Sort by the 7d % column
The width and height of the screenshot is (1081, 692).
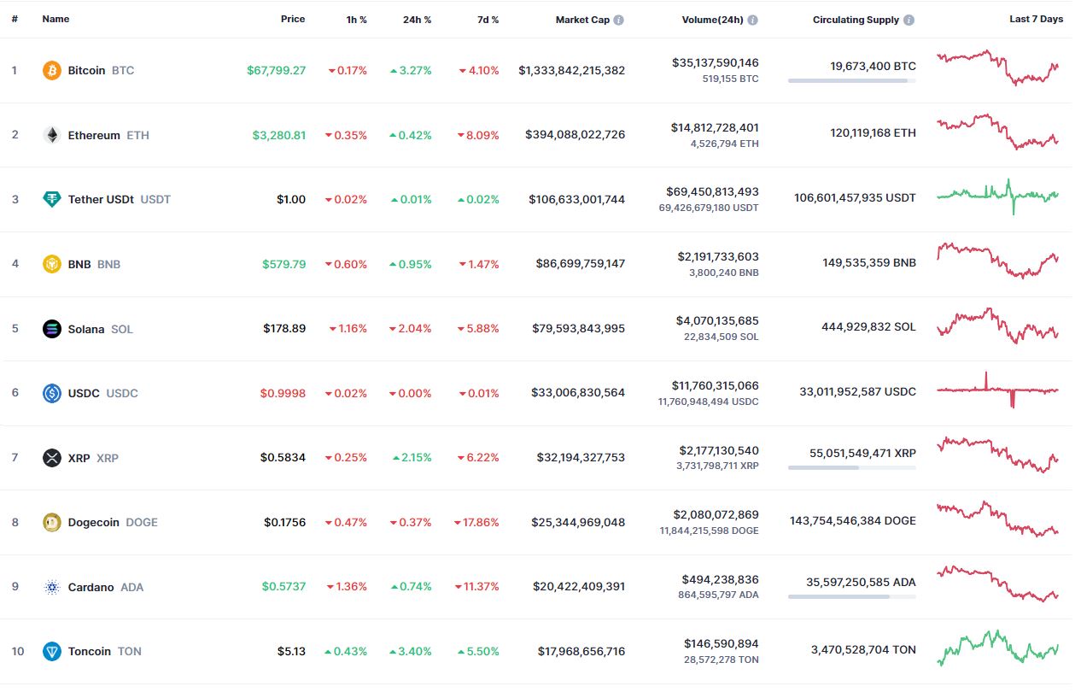tap(488, 19)
